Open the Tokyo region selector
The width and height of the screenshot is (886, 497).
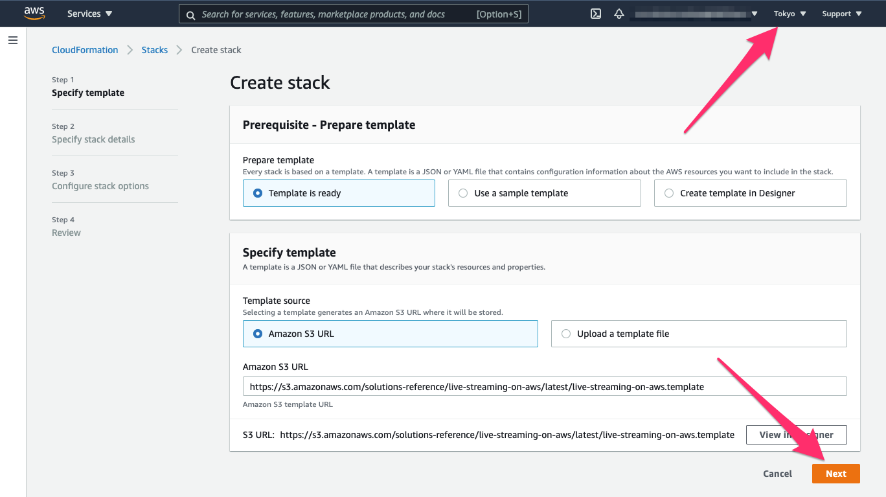pyautogui.click(x=789, y=14)
